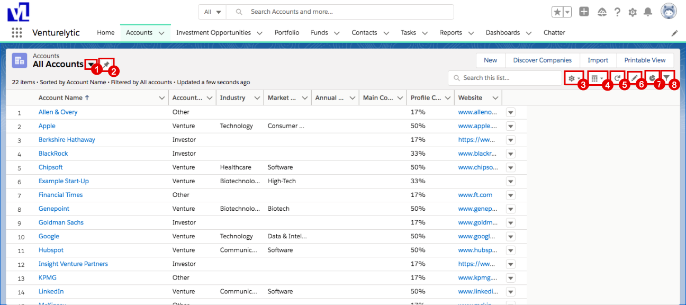This screenshot has width=686, height=305.
Task: Expand the All Accounts list view selector
Action: pyautogui.click(x=91, y=64)
